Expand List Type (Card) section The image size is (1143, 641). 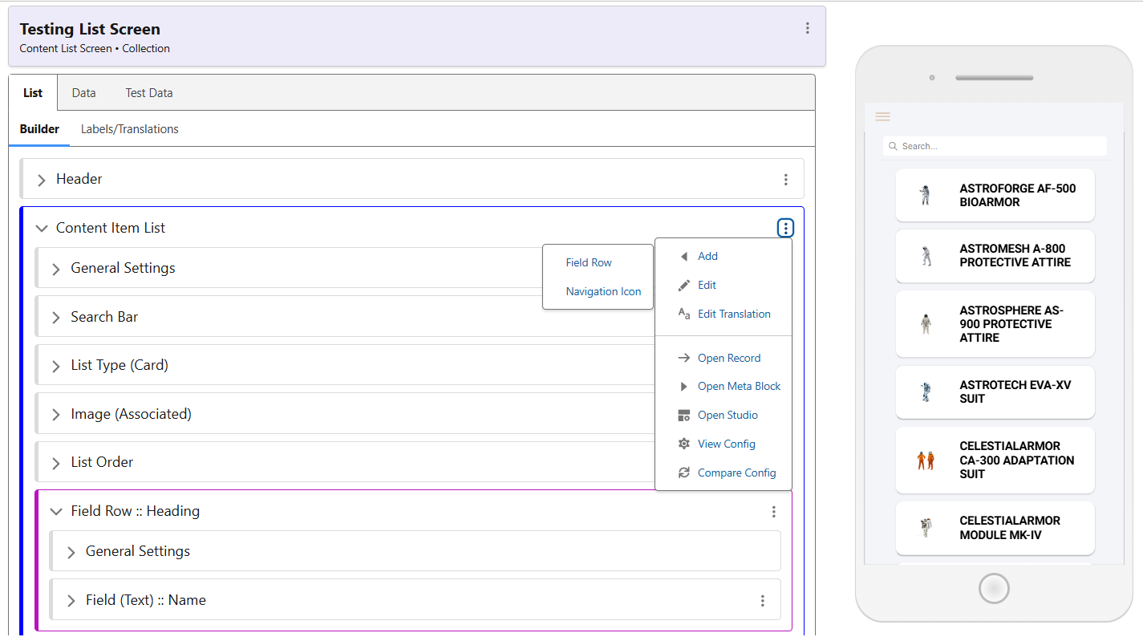56,366
